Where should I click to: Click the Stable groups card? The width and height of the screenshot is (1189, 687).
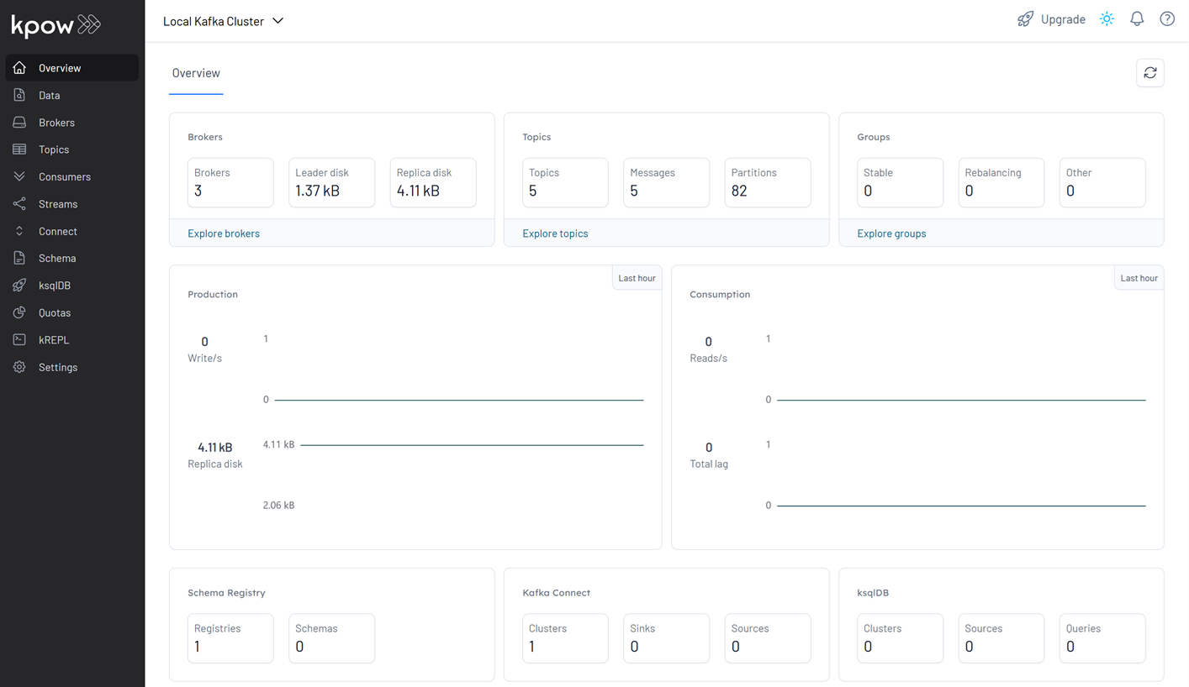pos(900,182)
